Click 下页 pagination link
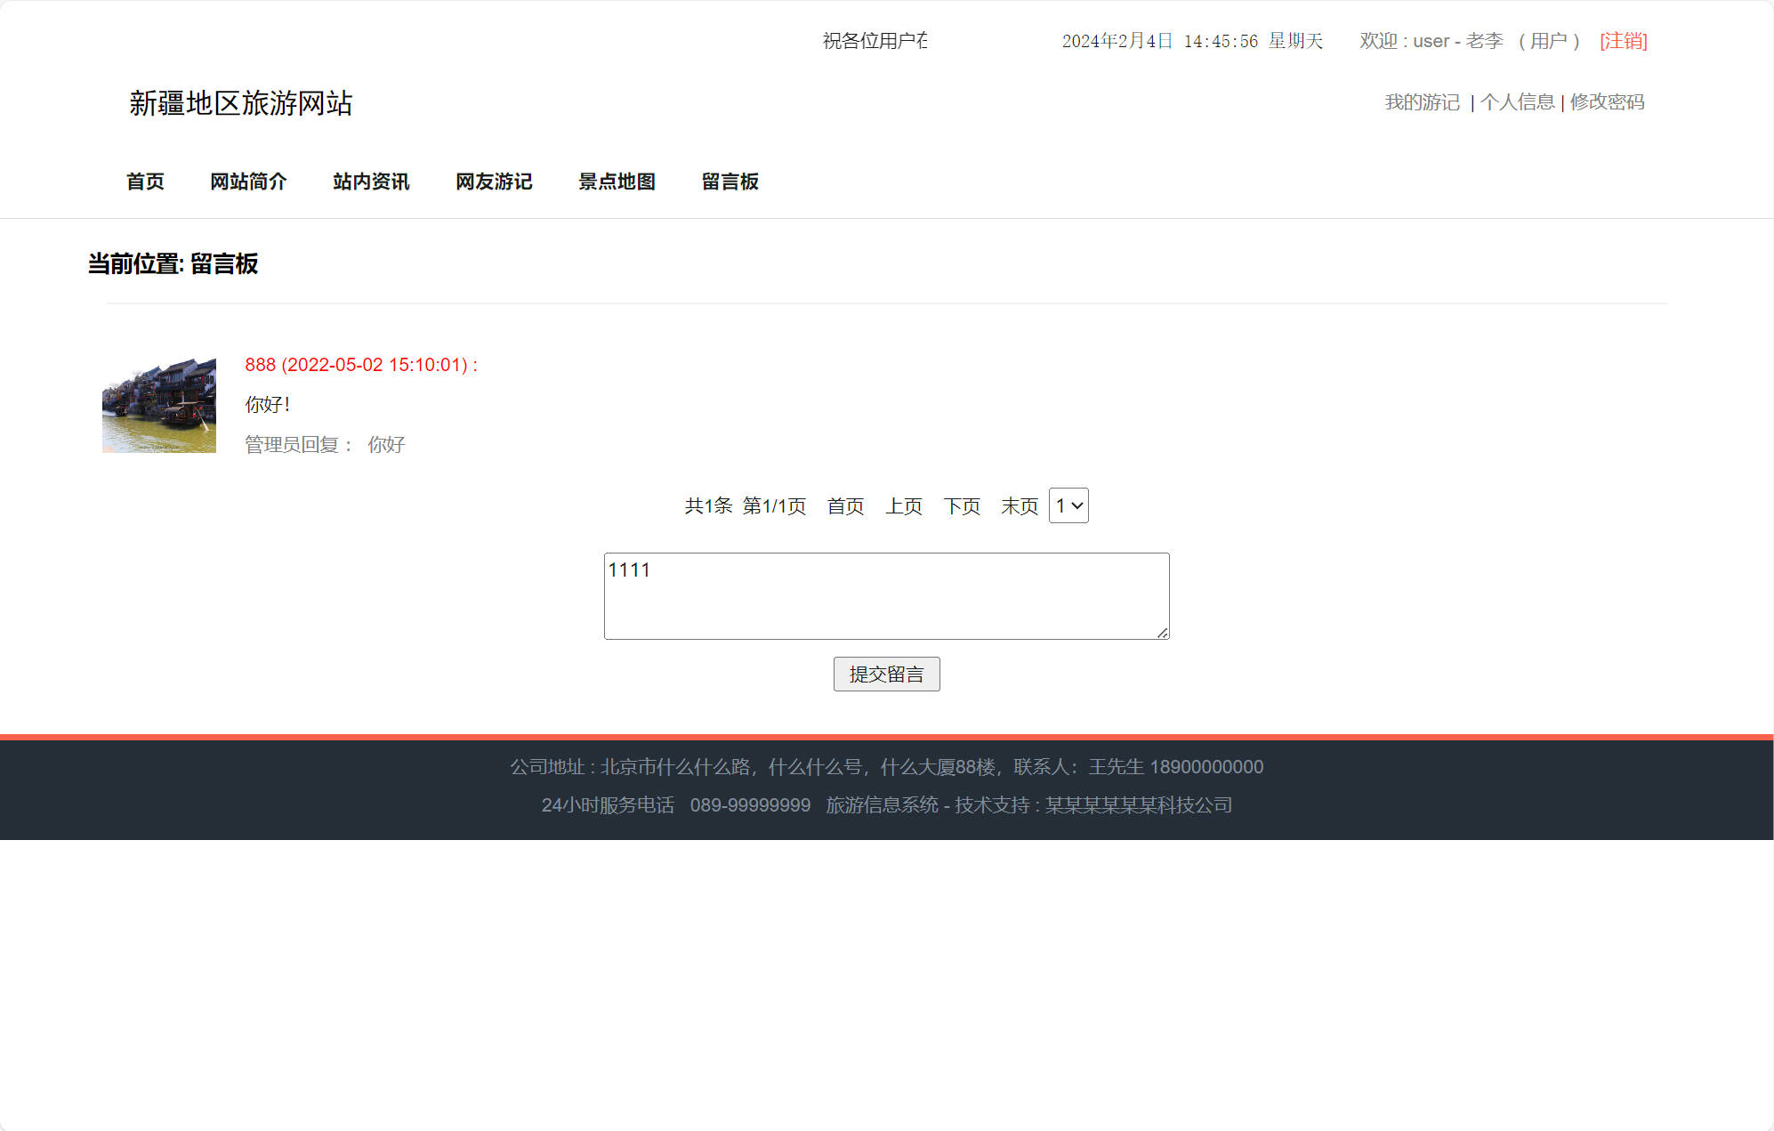1774x1131 pixels. pos(962,506)
